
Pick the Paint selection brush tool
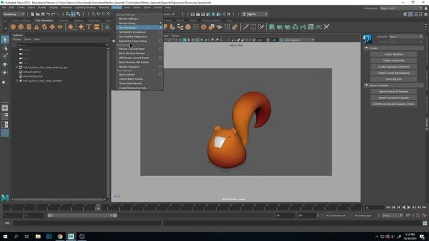point(5,56)
